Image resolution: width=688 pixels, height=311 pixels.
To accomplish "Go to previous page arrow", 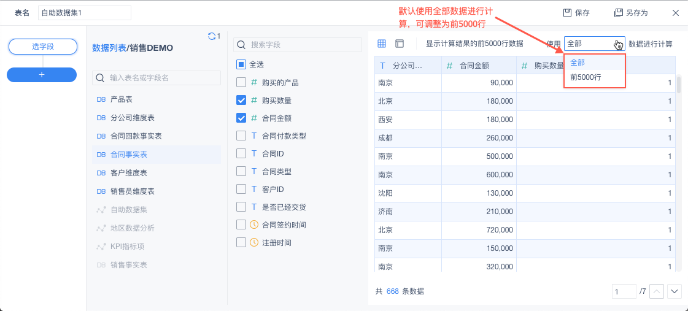I will [657, 291].
